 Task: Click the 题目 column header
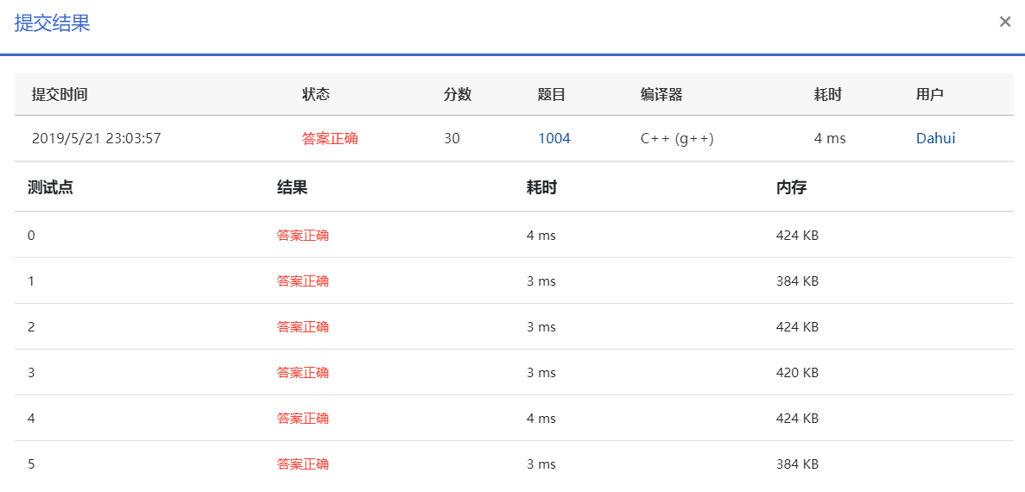(x=551, y=95)
